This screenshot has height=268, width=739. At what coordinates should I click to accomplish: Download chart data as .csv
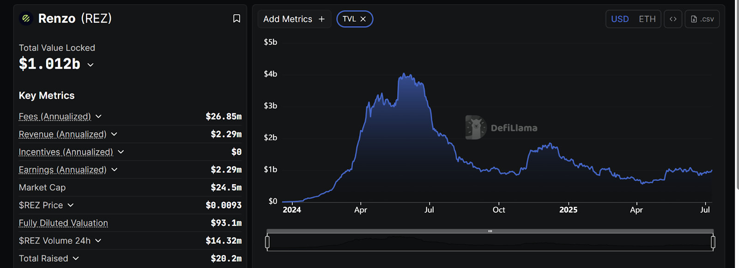point(702,19)
